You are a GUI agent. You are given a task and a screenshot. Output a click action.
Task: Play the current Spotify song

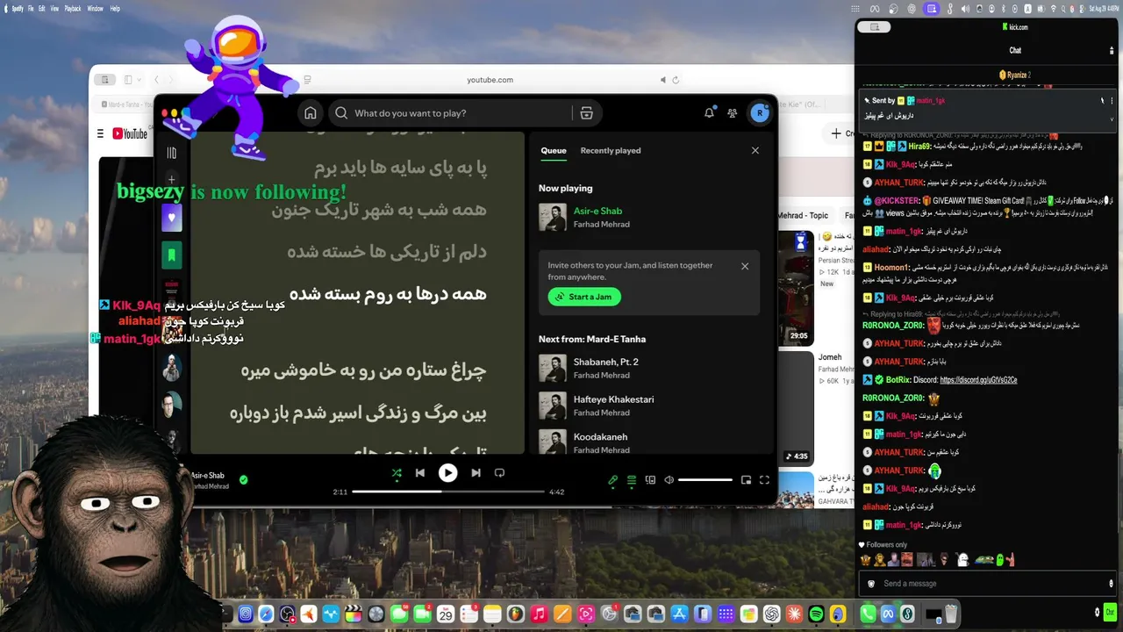point(447,473)
